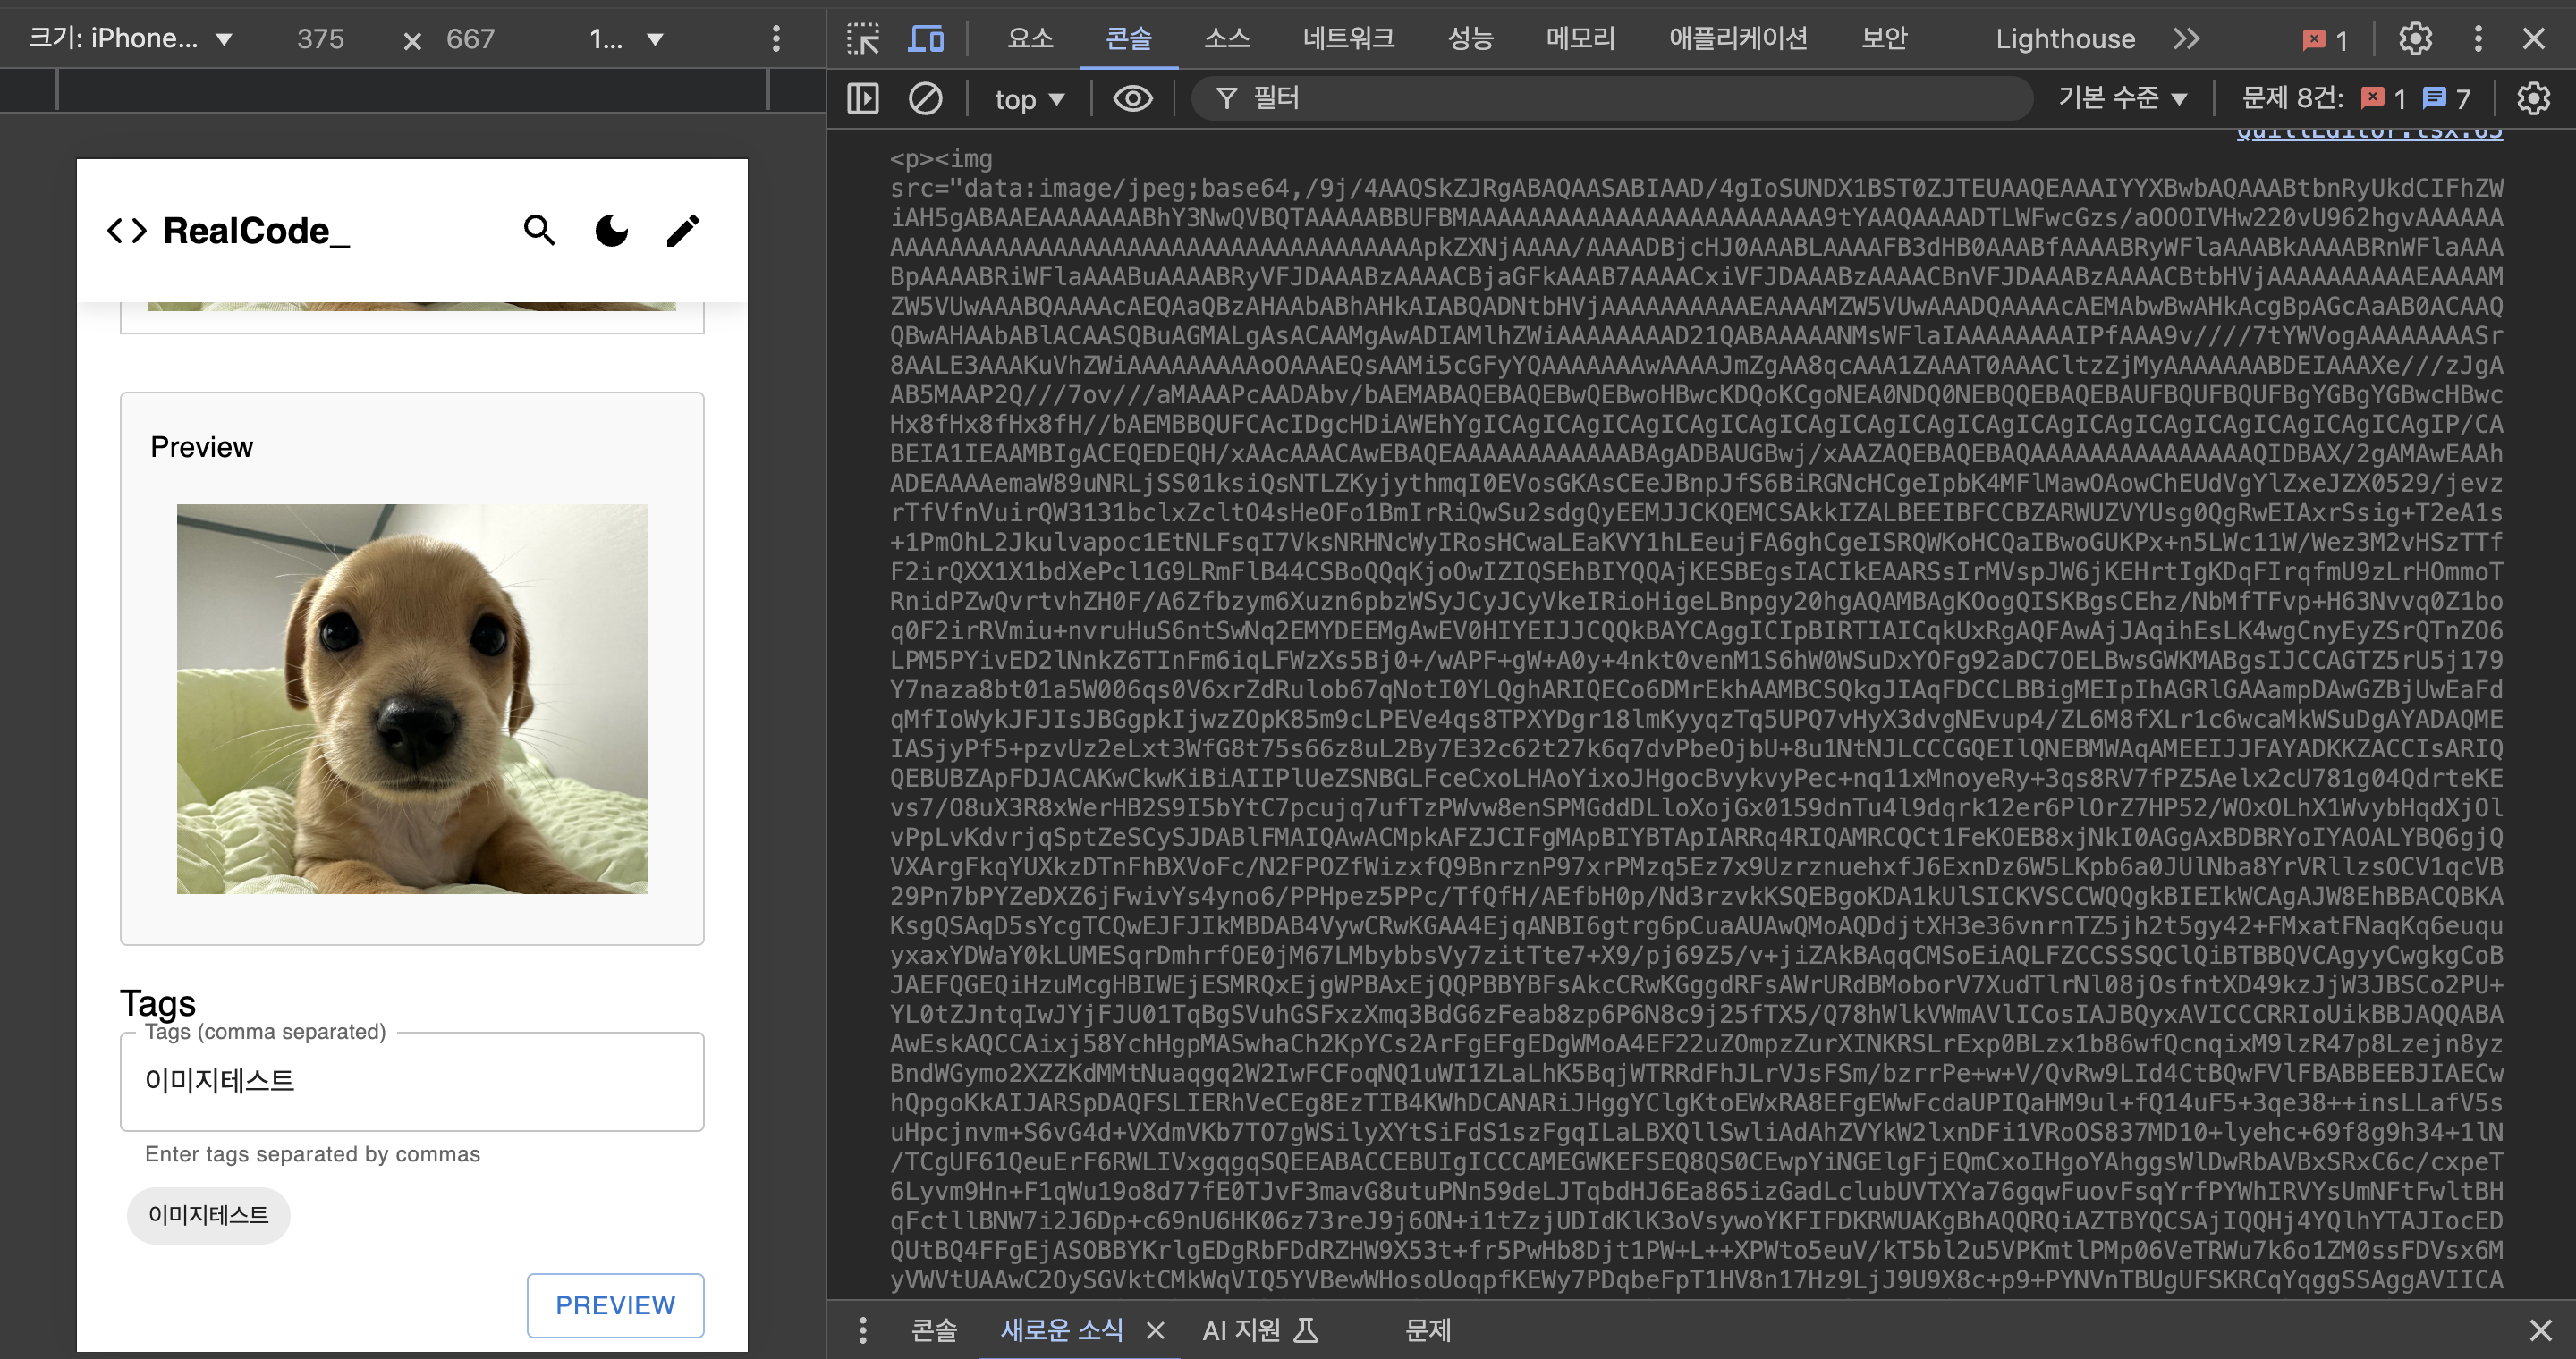
Task: Show the console sidebar panel icon
Action: 862,98
